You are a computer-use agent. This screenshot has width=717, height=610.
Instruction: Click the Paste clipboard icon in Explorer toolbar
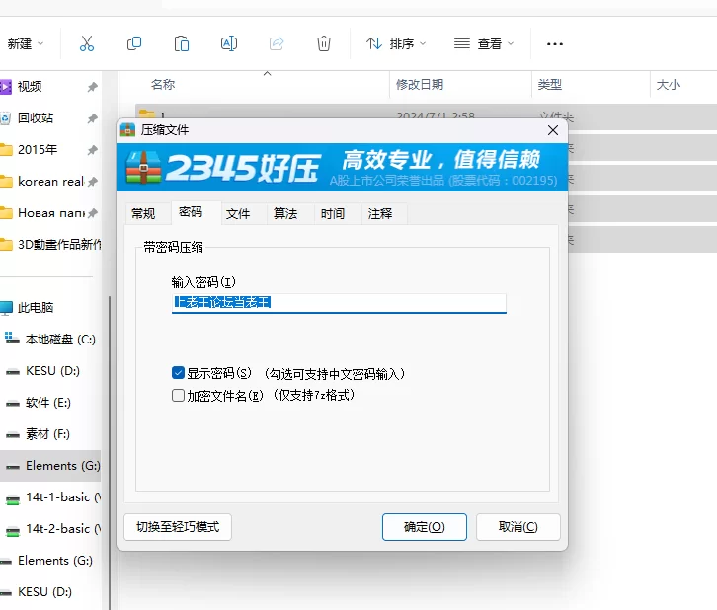(182, 43)
